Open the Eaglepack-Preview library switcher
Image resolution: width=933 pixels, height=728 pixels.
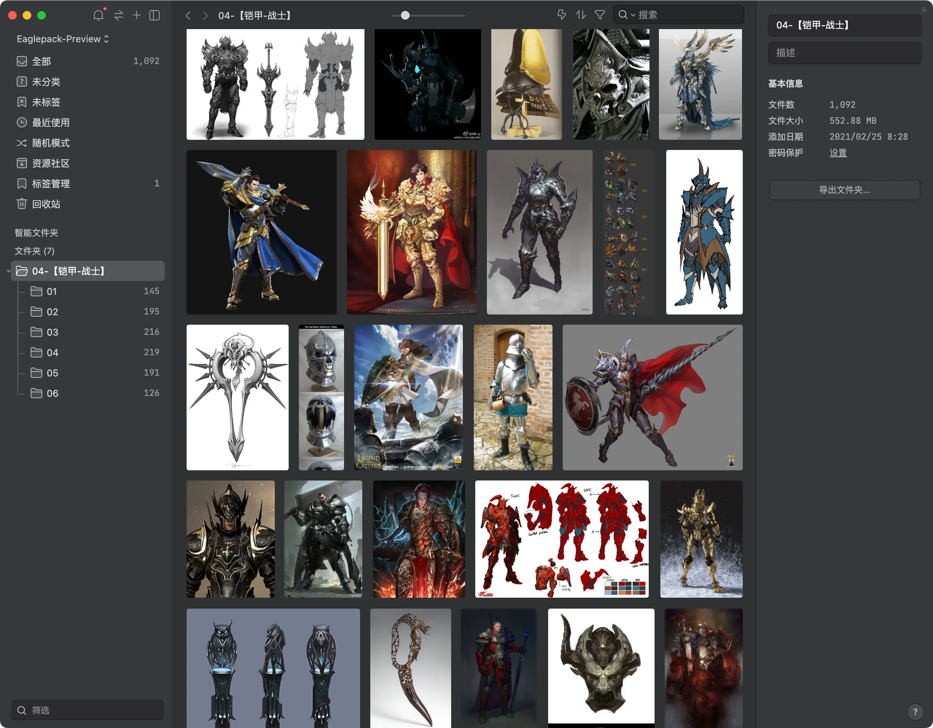pos(63,39)
